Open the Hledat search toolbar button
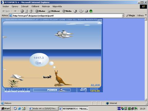 click(x=40, y=11)
